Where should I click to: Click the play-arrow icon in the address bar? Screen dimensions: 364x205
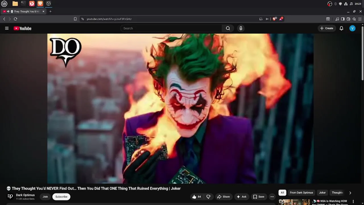(267, 19)
